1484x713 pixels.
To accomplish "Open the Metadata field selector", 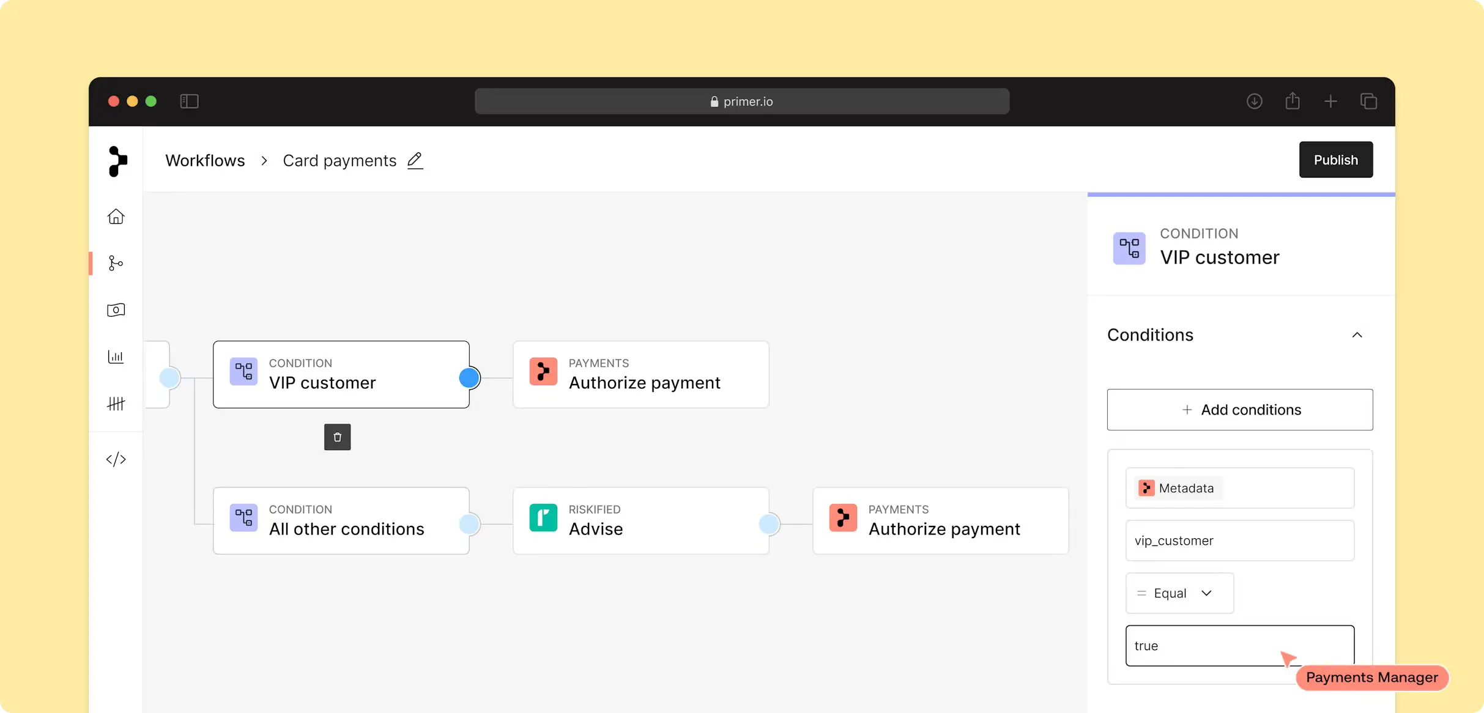I will (x=1239, y=488).
